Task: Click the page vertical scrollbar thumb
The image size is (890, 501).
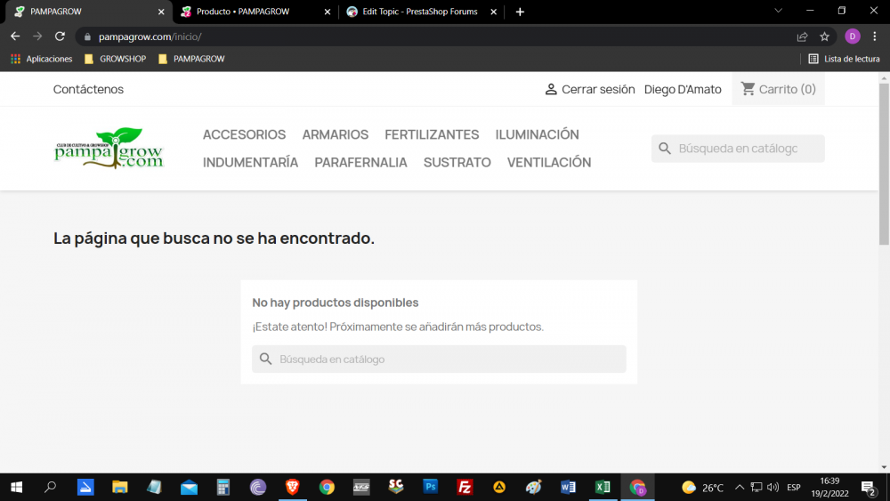Action: pyautogui.click(x=884, y=164)
